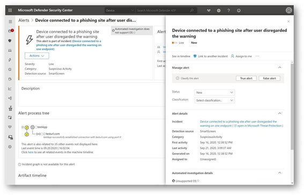Open the community icon in top bar
This screenshot has height=195, width=304.
(x=209, y=11)
